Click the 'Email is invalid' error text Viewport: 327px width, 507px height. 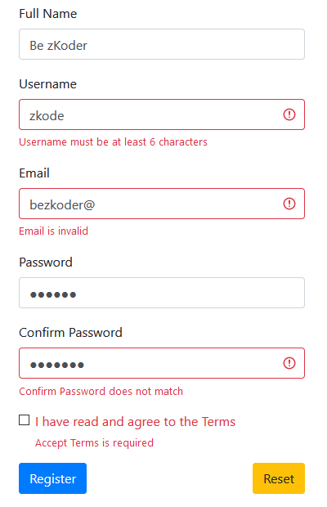(53, 231)
